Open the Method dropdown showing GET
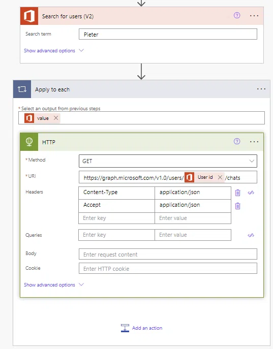This screenshot has height=349, width=273. (168, 161)
